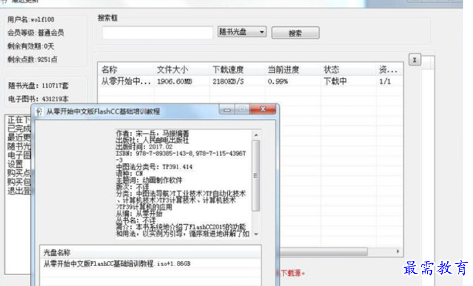473x286 pixels.
Task: Click the FlashCC dialog title bar icon
Action: pos(39,112)
